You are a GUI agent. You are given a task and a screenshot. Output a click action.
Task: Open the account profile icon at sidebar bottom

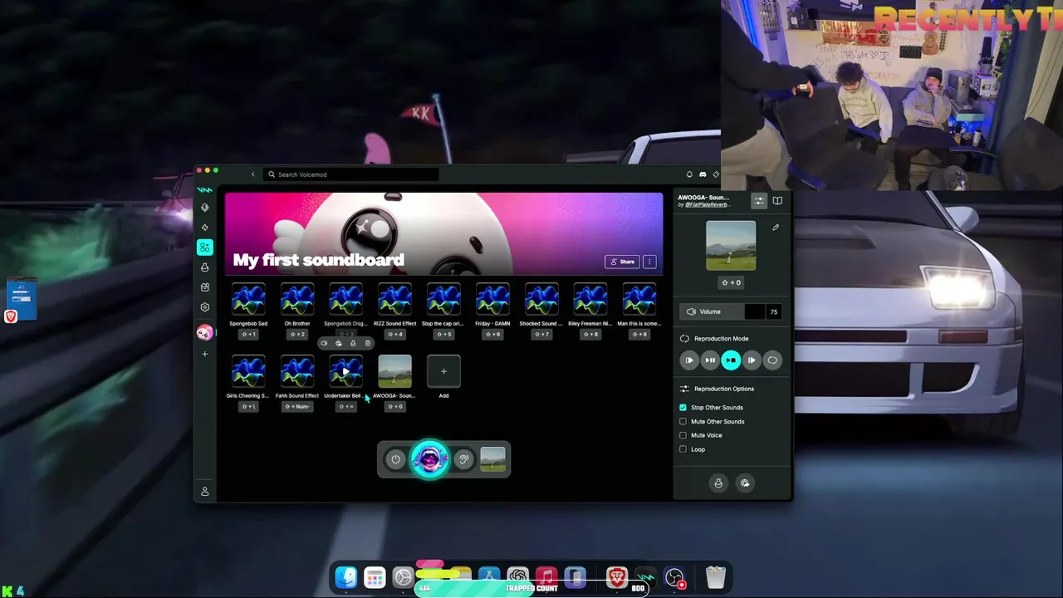click(x=205, y=492)
